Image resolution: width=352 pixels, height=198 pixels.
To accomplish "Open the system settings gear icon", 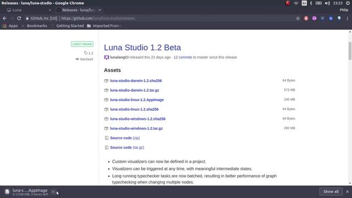I will pyautogui.click(x=348, y=3).
